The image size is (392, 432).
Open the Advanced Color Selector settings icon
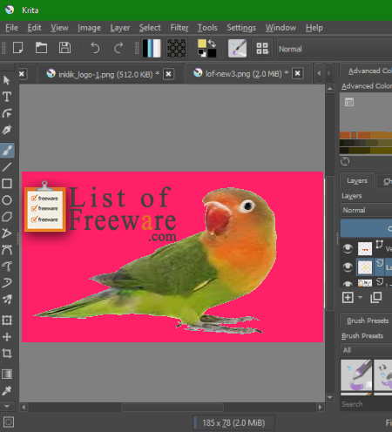click(349, 102)
